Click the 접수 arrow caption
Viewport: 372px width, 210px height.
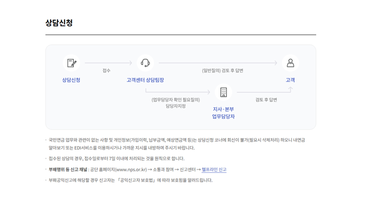[x=106, y=71]
